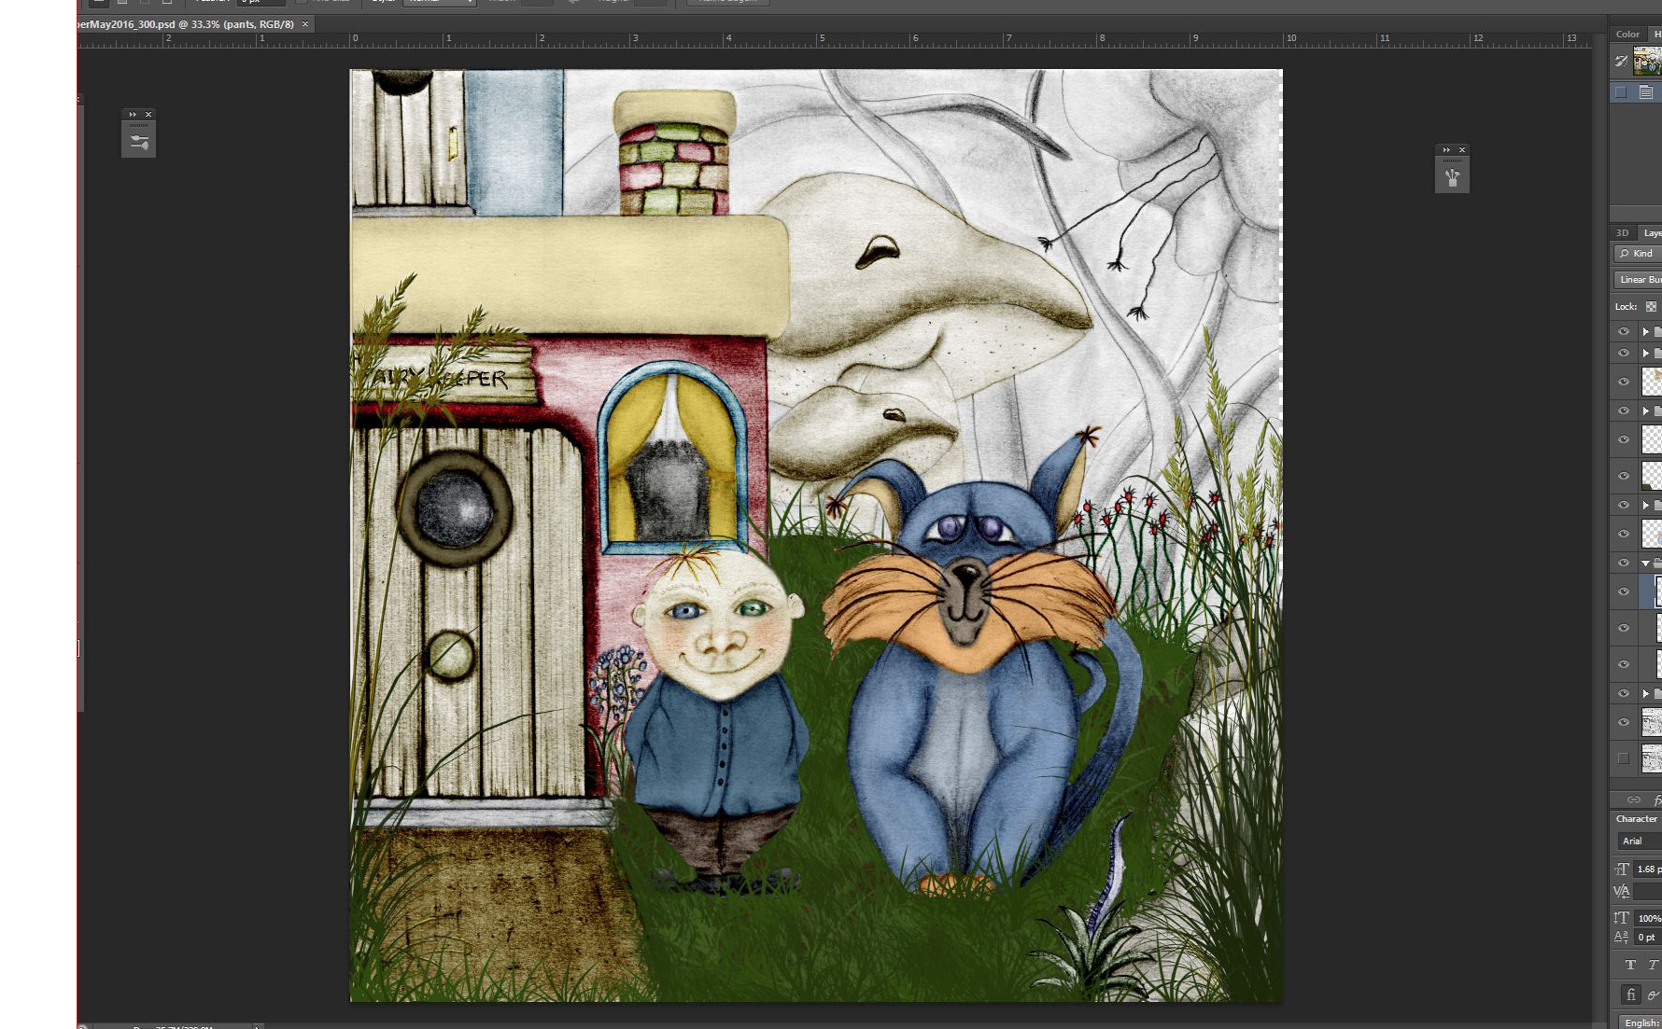The width and height of the screenshot is (1662, 1029).
Task: Toggle Faux Italic text style
Action: [x=1654, y=966]
